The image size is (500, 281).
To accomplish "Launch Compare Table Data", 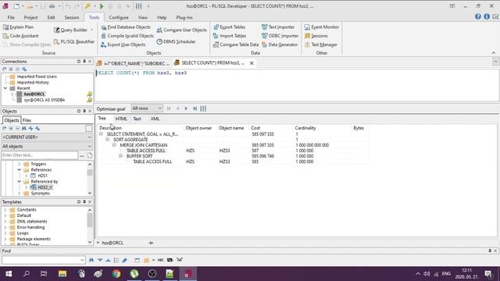I will tap(236, 44).
